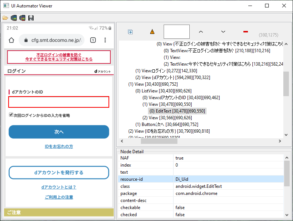Click the cfg.smt.docomo.ne.jp address bar
Viewport: 293px width, 221px height.
click(x=52, y=40)
